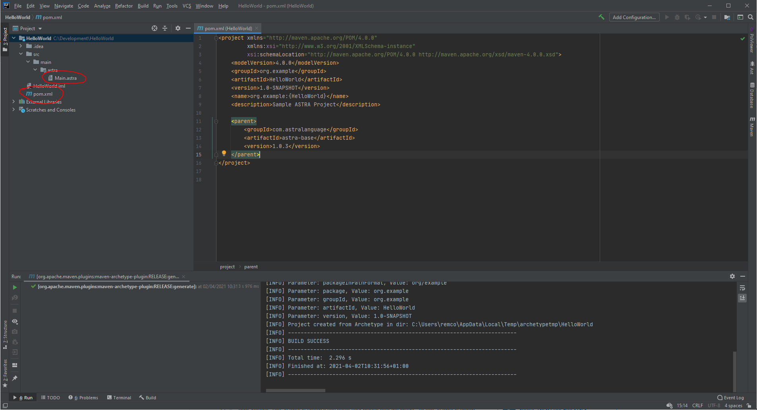Viewport: 757px width, 410px height.
Task: Click the Run Anything toolbar icon
Action: (x=740, y=17)
